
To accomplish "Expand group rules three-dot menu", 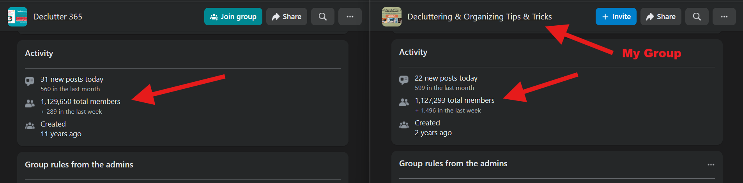I will click(x=711, y=165).
